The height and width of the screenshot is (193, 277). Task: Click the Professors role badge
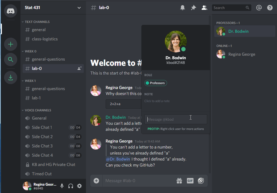pyautogui.click(x=156, y=83)
